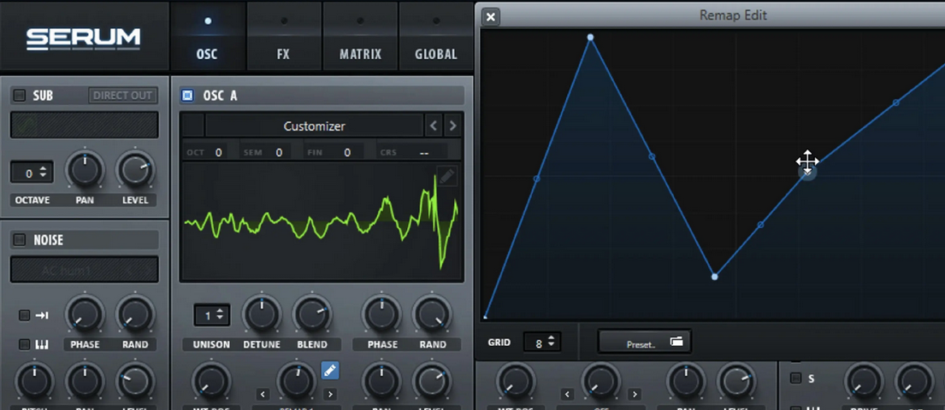The width and height of the screenshot is (945, 410).
Task: Open the MATRIX tab
Action: [360, 36]
